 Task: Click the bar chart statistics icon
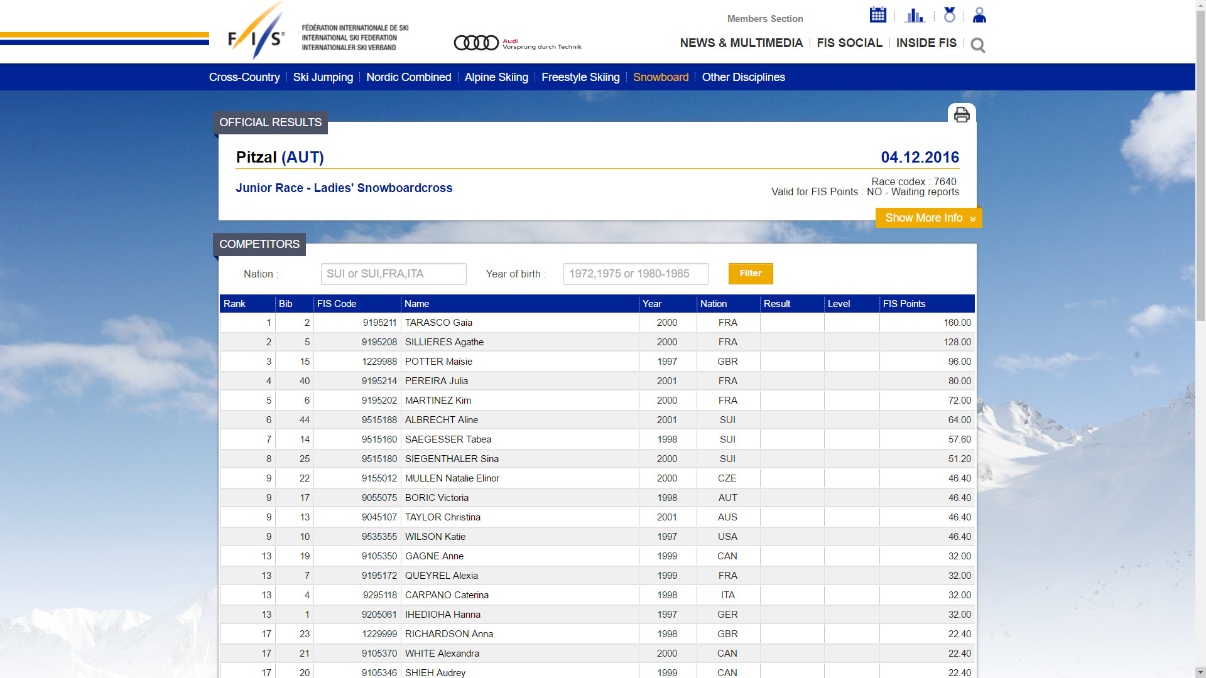(x=915, y=15)
